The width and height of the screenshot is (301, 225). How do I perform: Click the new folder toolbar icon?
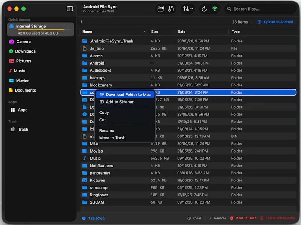point(161,9)
